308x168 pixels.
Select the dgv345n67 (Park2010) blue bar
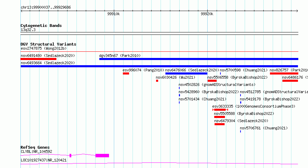199,59
